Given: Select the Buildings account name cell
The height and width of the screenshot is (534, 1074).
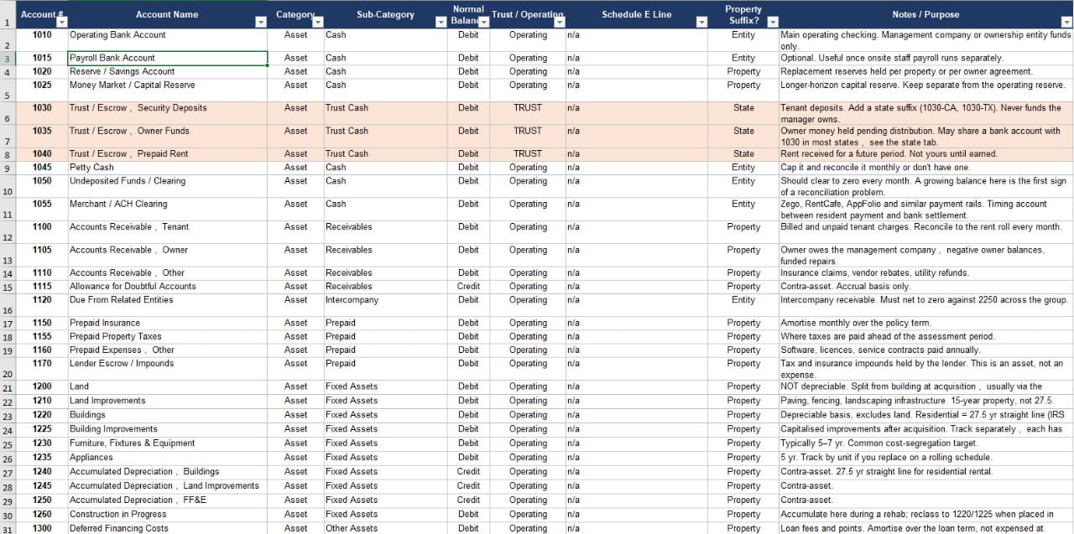Looking at the screenshot, I should 168,416.
